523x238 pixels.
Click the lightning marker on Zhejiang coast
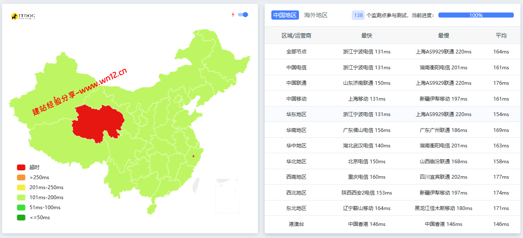[193, 156]
